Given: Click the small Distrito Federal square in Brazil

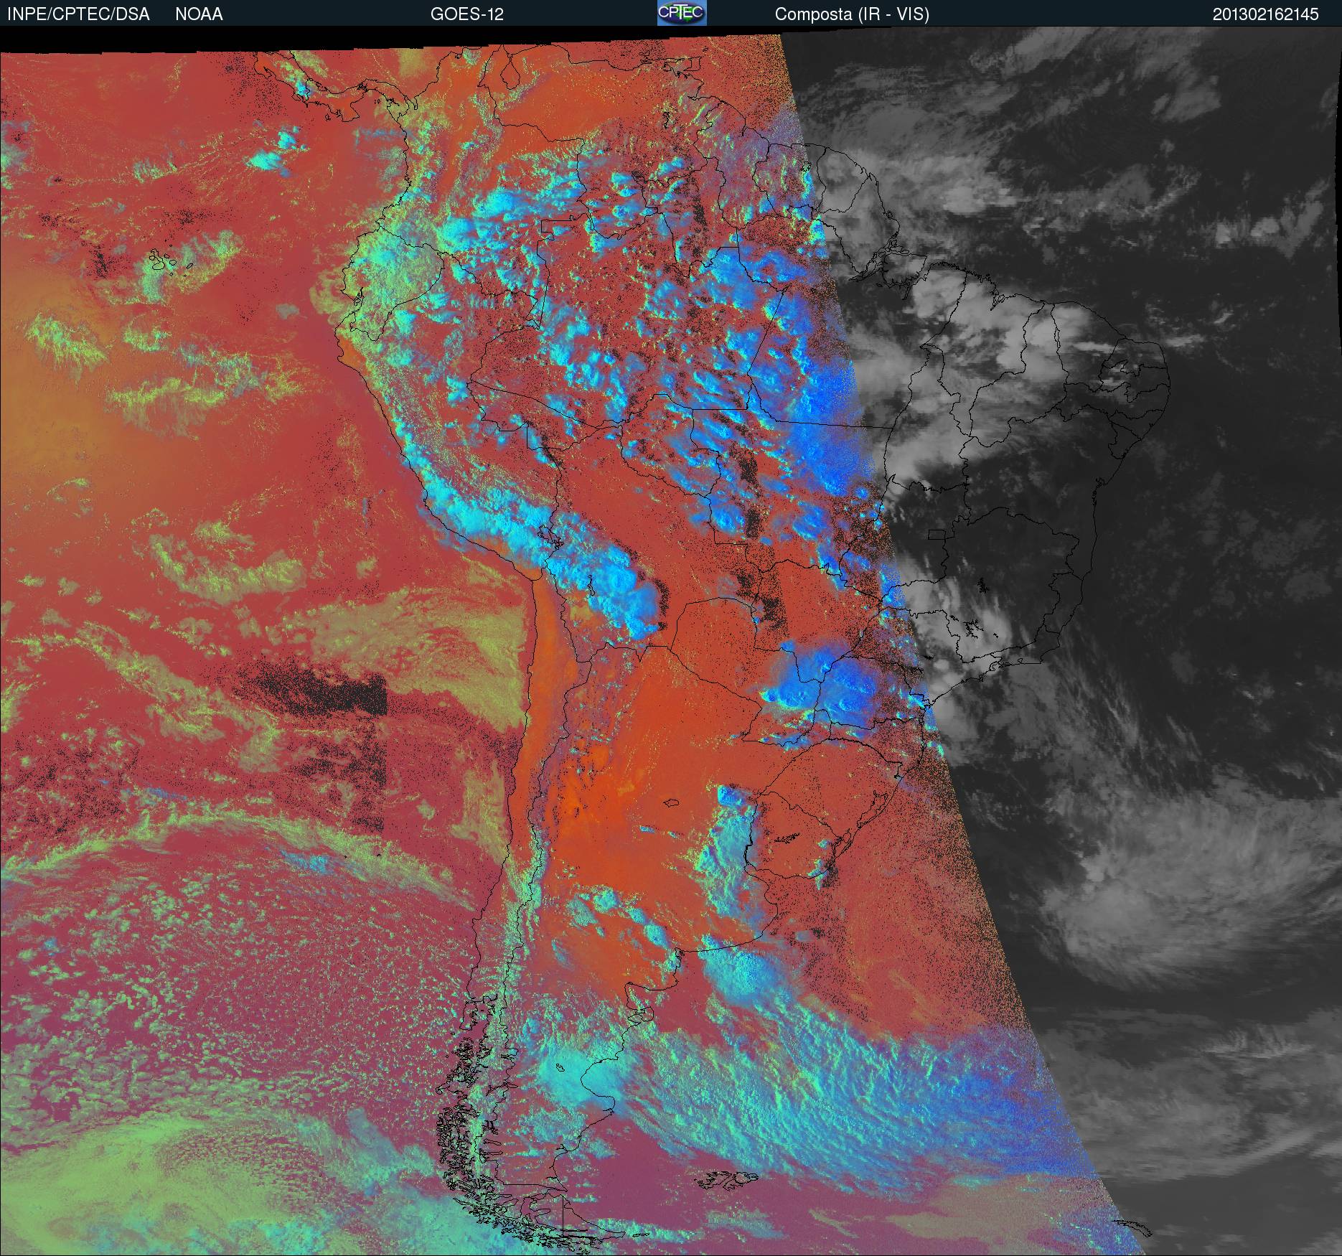Looking at the screenshot, I should point(937,534).
